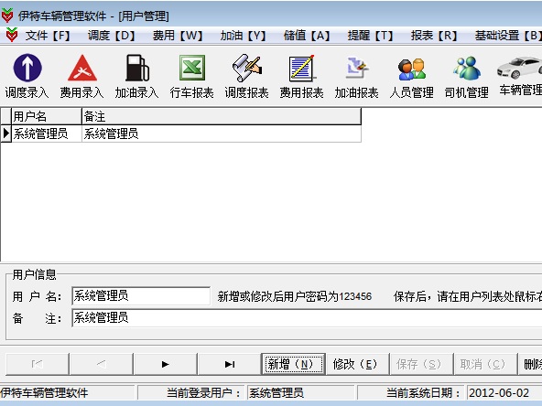542x406 pixels.
Task: Open the 费用录入 expense entry icon
Action: 82,68
